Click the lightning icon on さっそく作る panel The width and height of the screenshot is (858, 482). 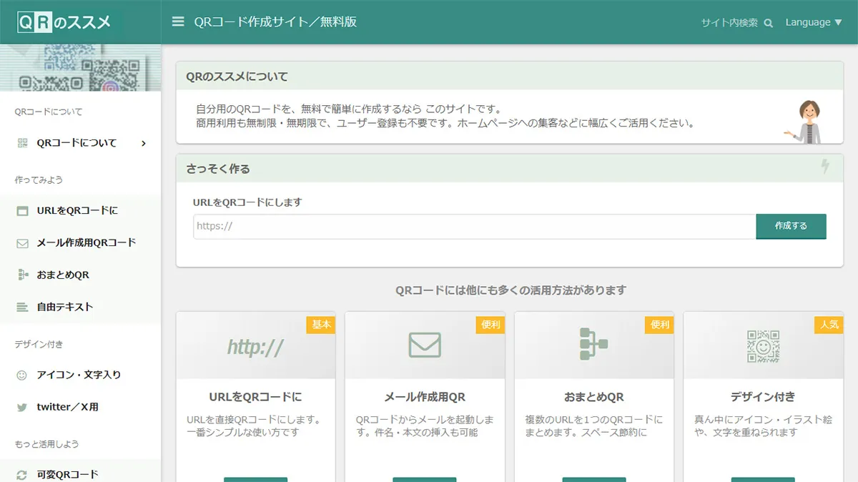825,167
